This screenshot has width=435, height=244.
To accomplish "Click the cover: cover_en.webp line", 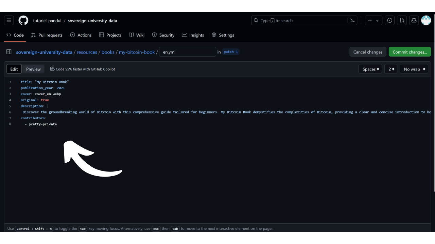I will [x=41, y=94].
